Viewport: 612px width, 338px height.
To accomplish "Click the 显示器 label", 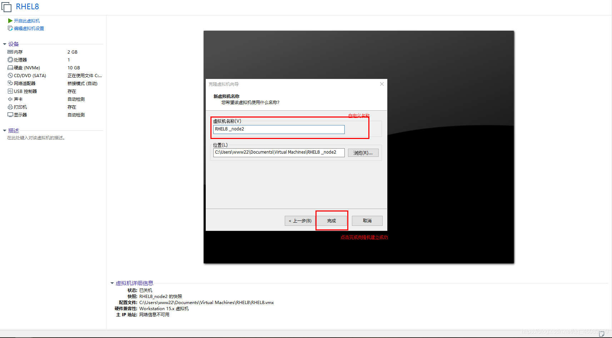I will pyautogui.click(x=20, y=115).
